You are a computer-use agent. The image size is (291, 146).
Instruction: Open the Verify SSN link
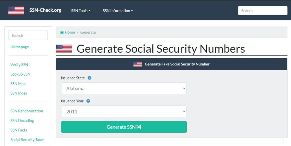point(19,65)
